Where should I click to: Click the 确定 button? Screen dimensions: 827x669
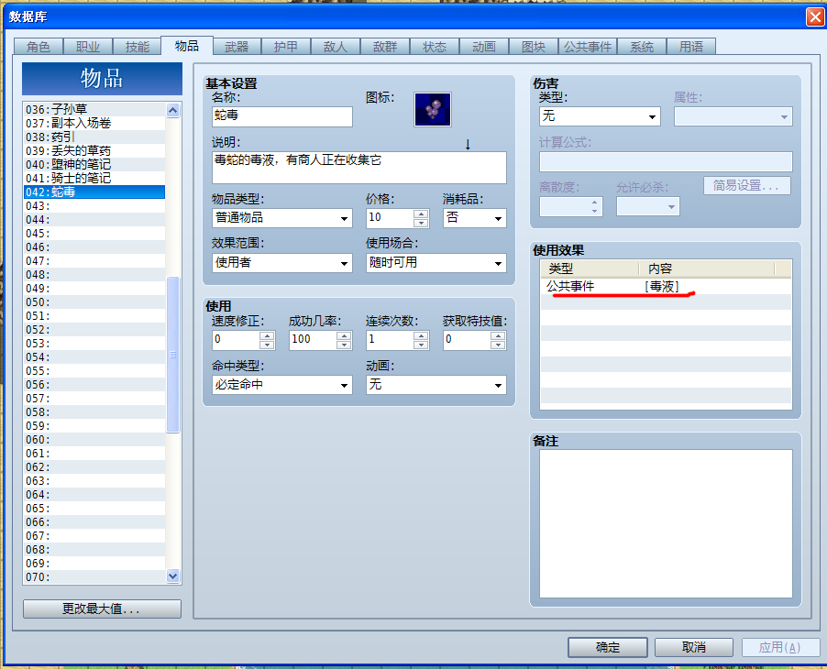point(608,647)
